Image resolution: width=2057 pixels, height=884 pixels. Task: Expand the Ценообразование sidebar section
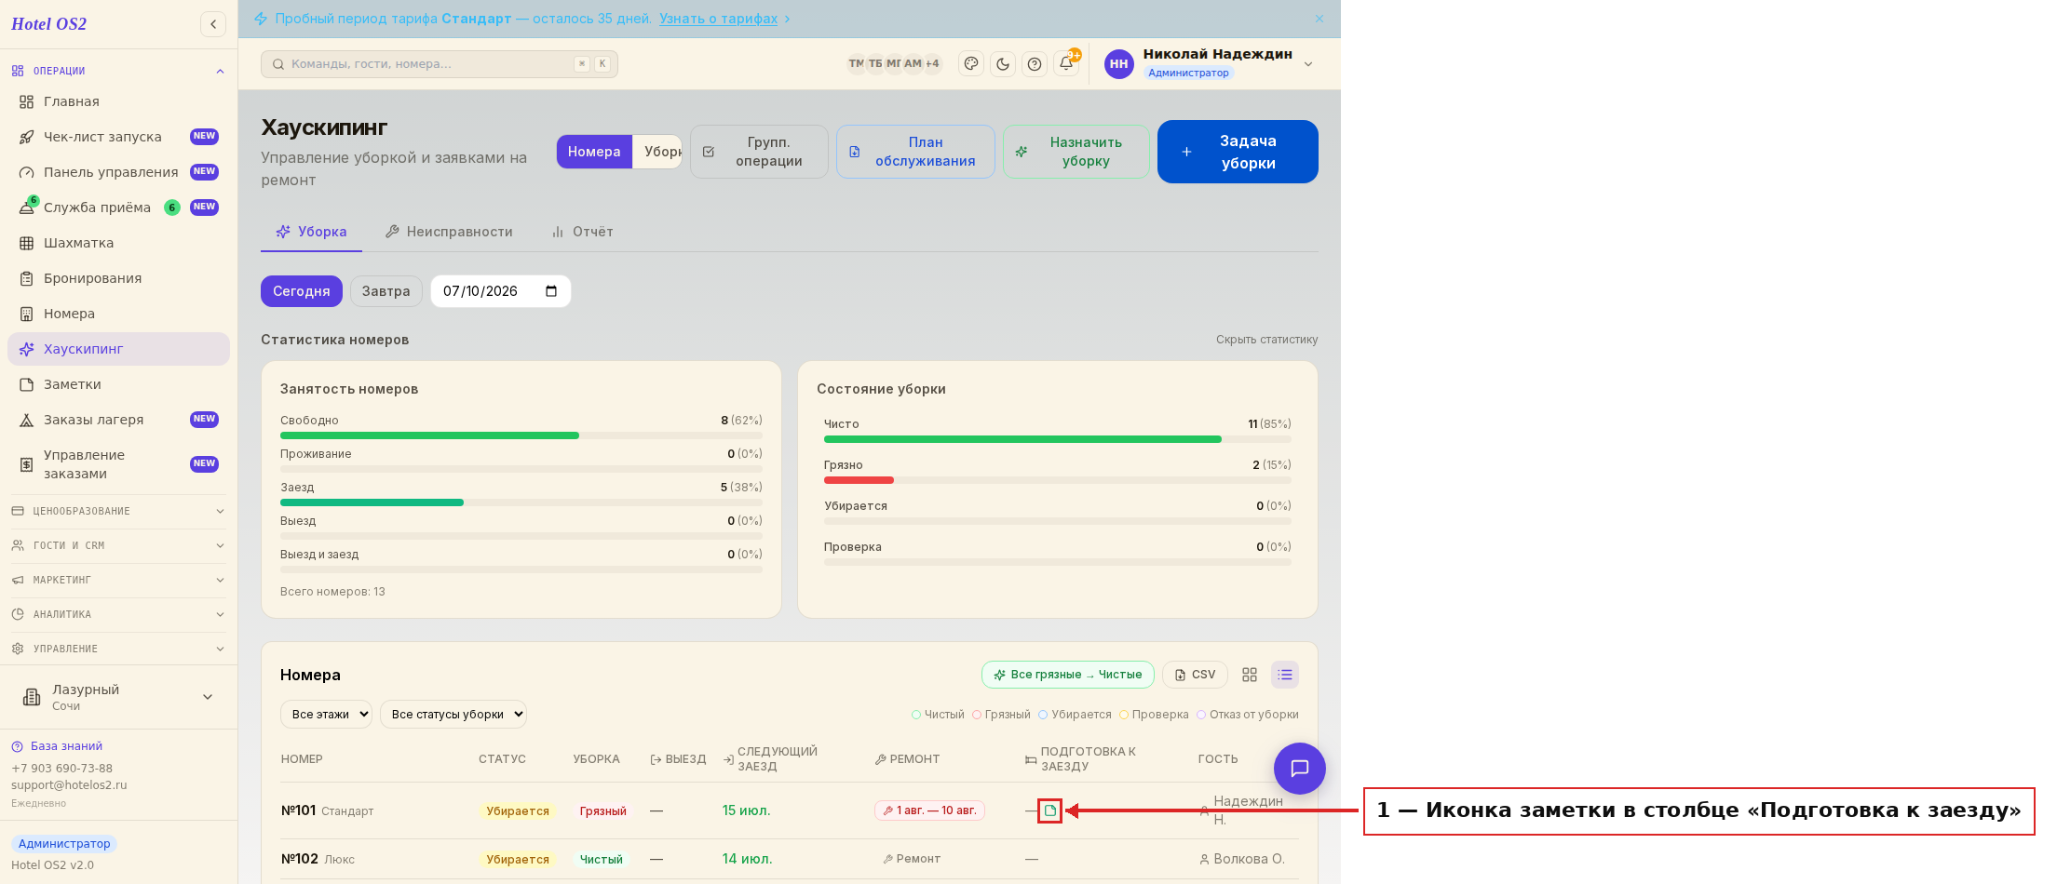click(x=118, y=511)
